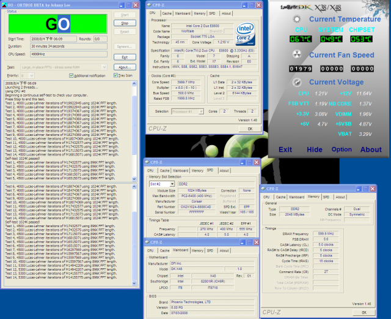Switch to Mainboard tab in top CPU-Z window
This screenshot has height=319, width=391.
[x=183, y=13]
